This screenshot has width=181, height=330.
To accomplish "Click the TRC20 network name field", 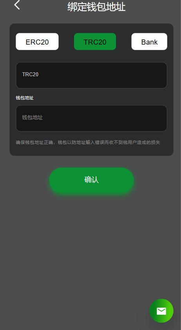I will (92, 75).
